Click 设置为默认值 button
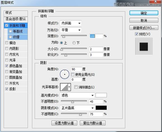The width and height of the screenshot is (162, 132). (64, 123)
